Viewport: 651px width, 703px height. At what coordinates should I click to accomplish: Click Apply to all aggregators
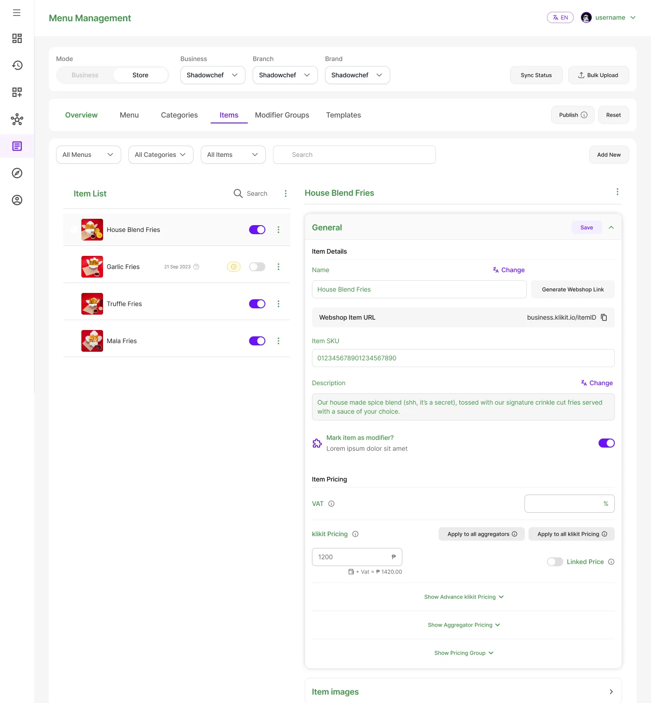(x=481, y=534)
